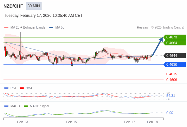Click the RSI legend label
Image resolution: width=187 pixels, height=127 pixels.
pyautogui.click(x=13, y=88)
